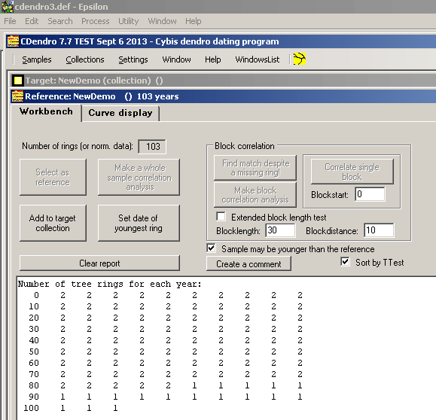The height and width of the screenshot is (420, 436).
Task: Open the CDendro Help menu
Action: tap(212, 59)
